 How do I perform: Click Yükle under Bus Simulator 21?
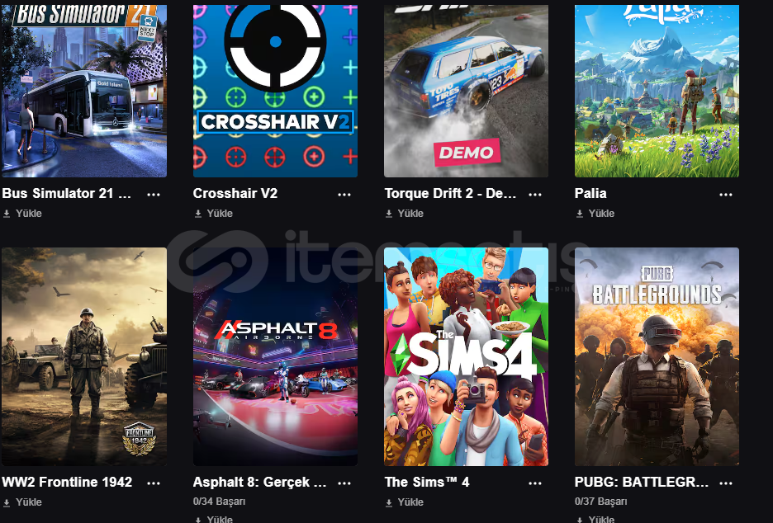(22, 213)
